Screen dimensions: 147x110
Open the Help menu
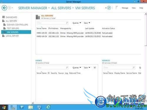[141, 8]
